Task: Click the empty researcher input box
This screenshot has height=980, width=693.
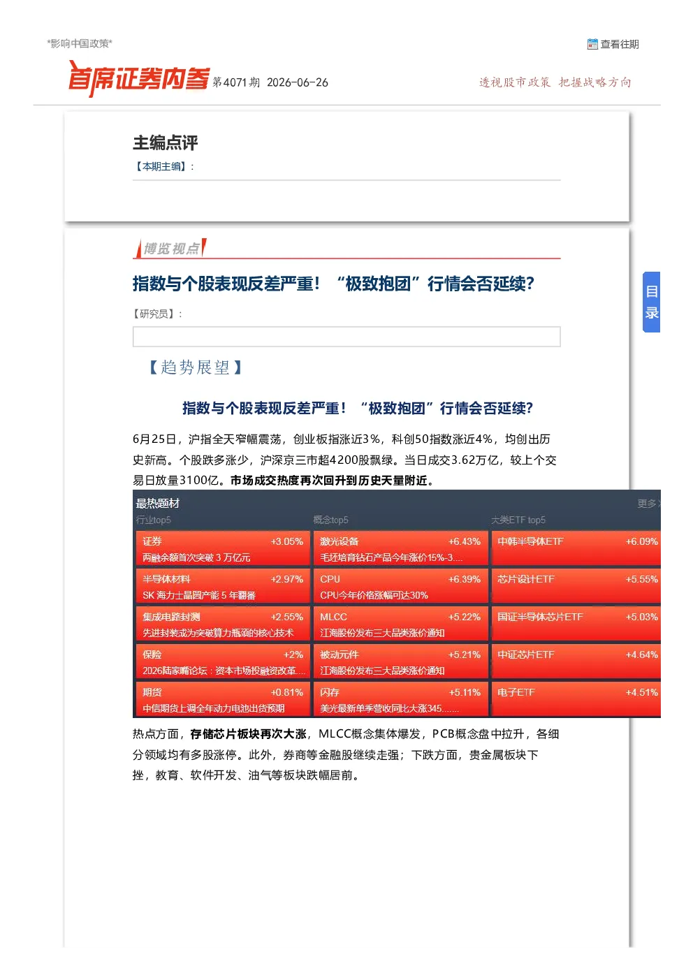Action: coord(346,337)
